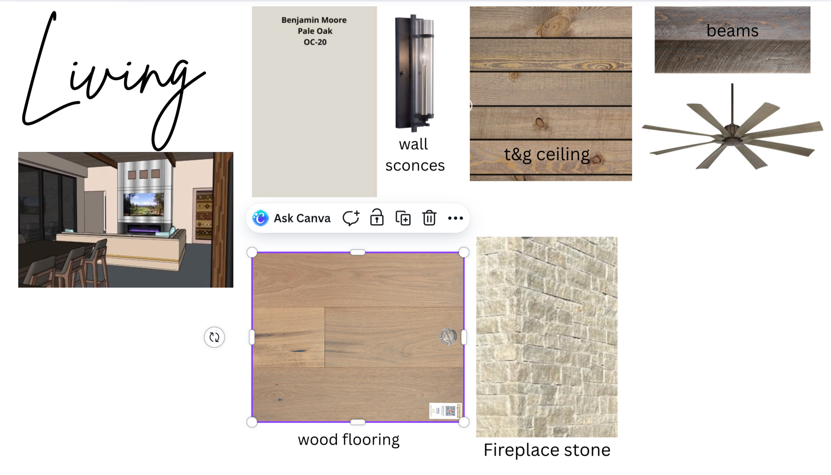Select the wall sconce image
Image resolution: width=831 pixels, height=475 pixels.
414,73
